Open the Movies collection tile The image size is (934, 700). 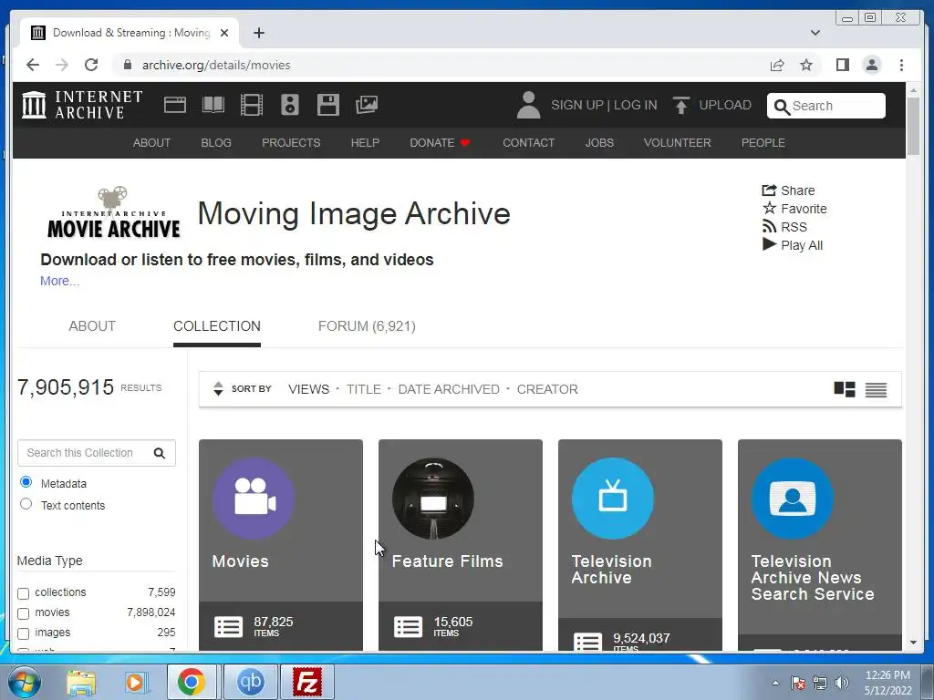(281, 545)
